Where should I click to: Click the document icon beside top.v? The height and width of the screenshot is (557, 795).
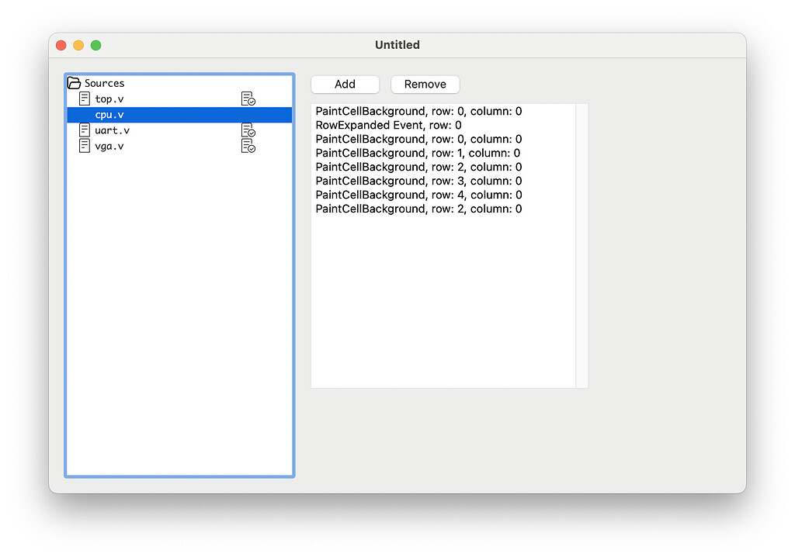85,99
